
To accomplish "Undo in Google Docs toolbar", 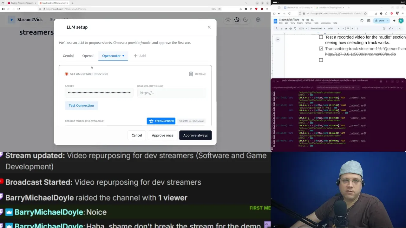I will (281, 28).
